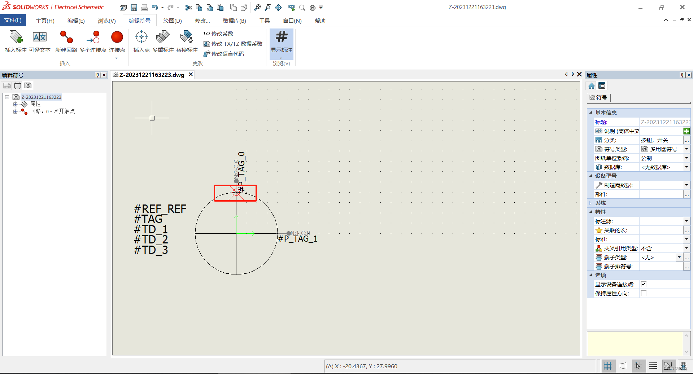The width and height of the screenshot is (693, 374).
Task: Open the 符号类型 dropdown
Action: [x=687, y=149]
